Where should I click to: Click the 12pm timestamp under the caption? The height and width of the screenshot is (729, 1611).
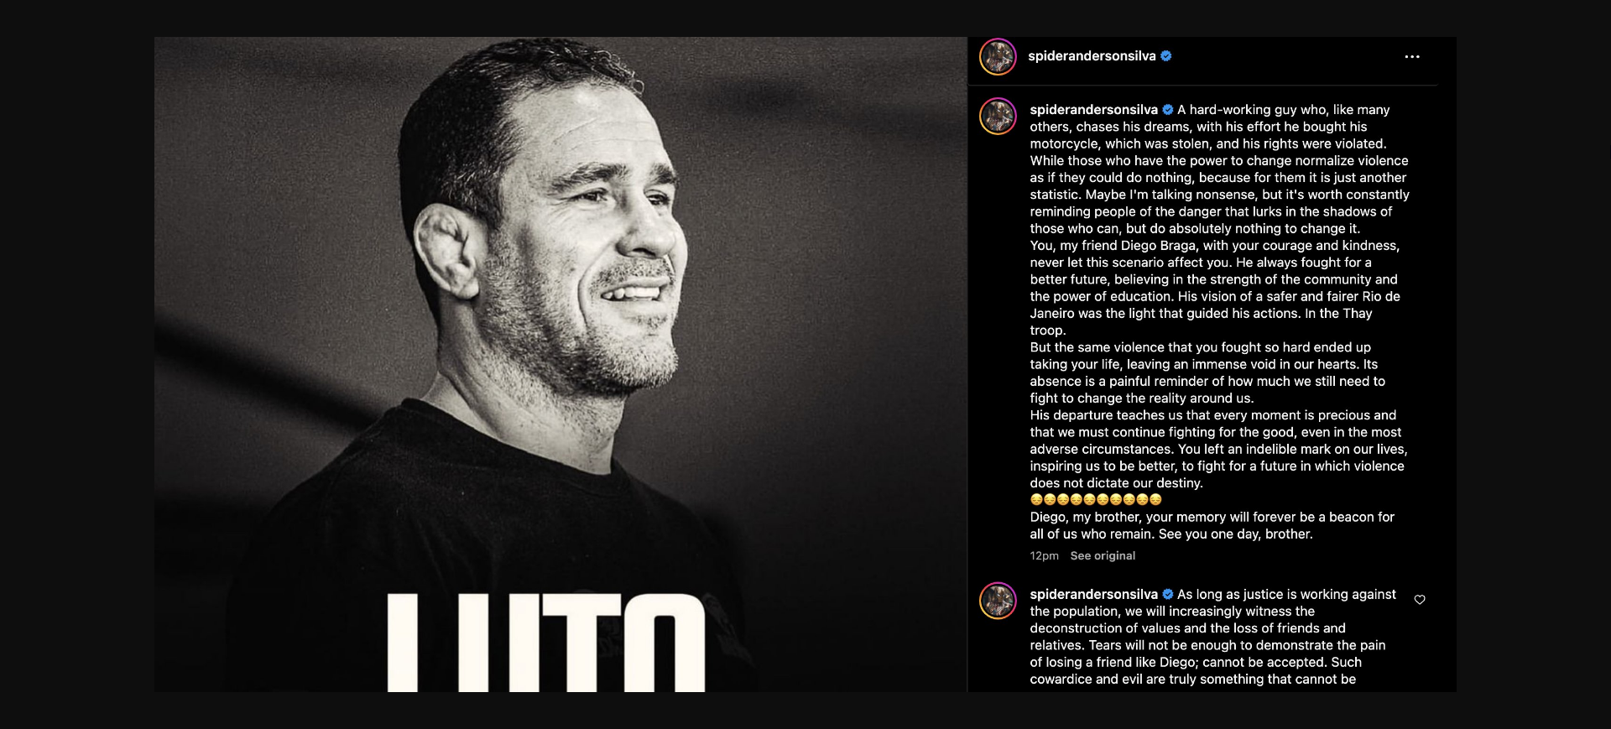click(1044, 556)
